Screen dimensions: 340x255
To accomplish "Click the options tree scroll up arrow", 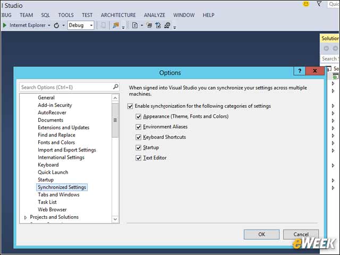I will pyautogui.click(x=115, y=98).
